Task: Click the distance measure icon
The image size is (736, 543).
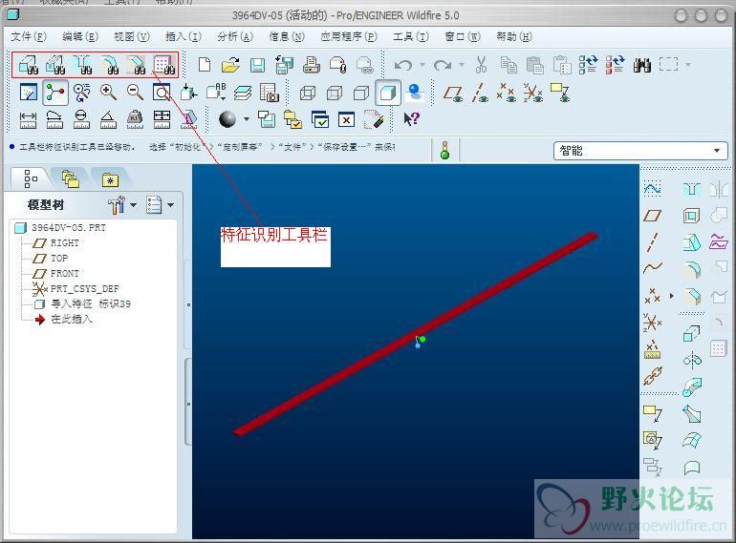Action: 28,119
